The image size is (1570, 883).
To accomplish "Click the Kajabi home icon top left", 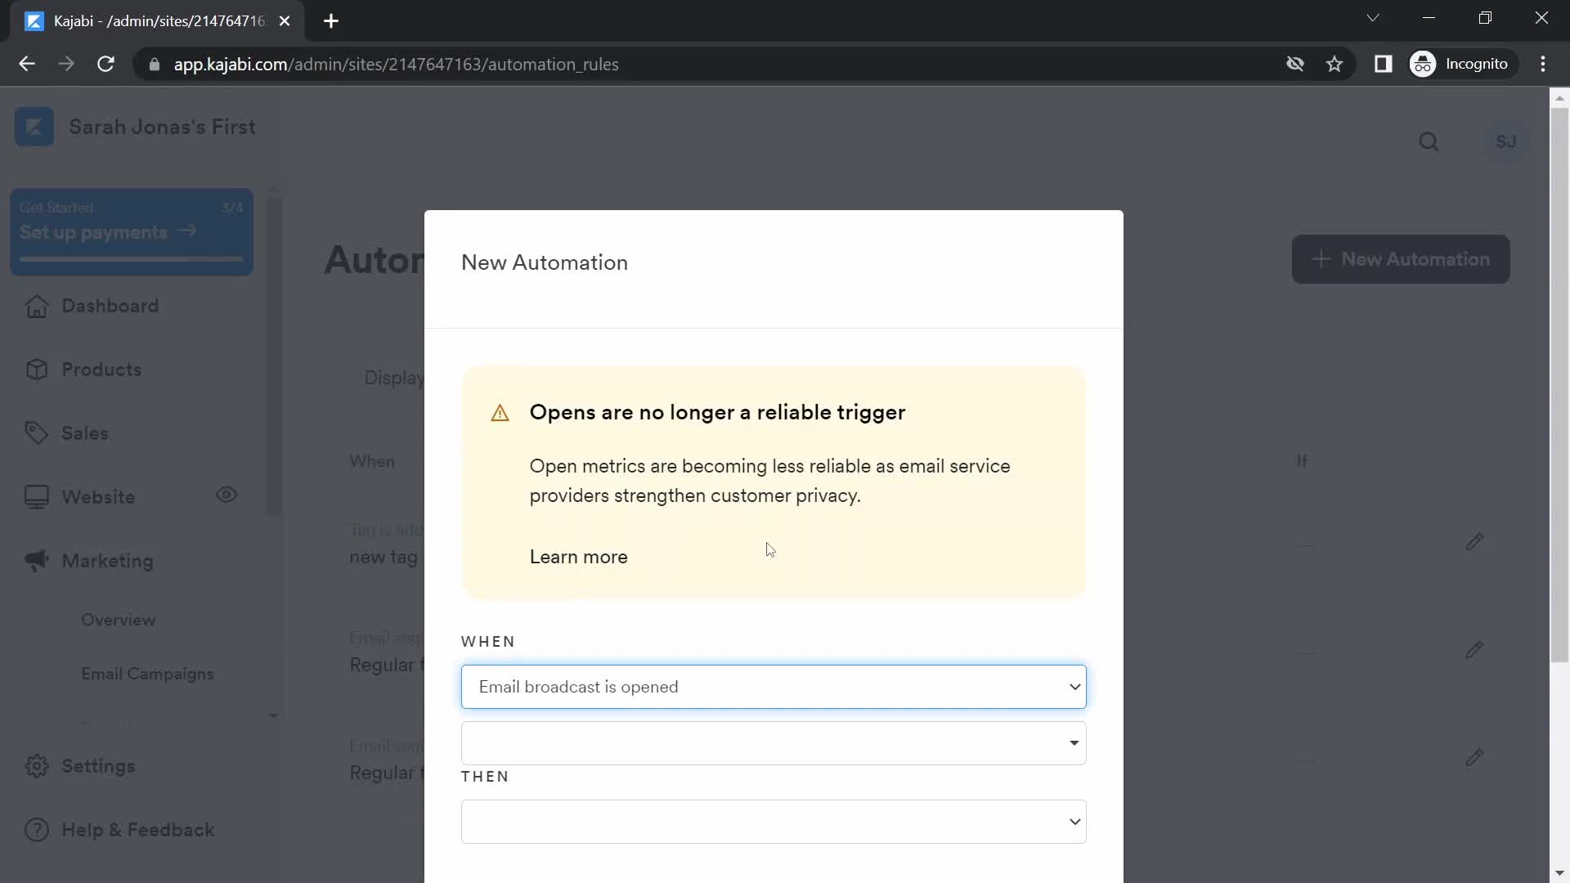I will point(34,126).
